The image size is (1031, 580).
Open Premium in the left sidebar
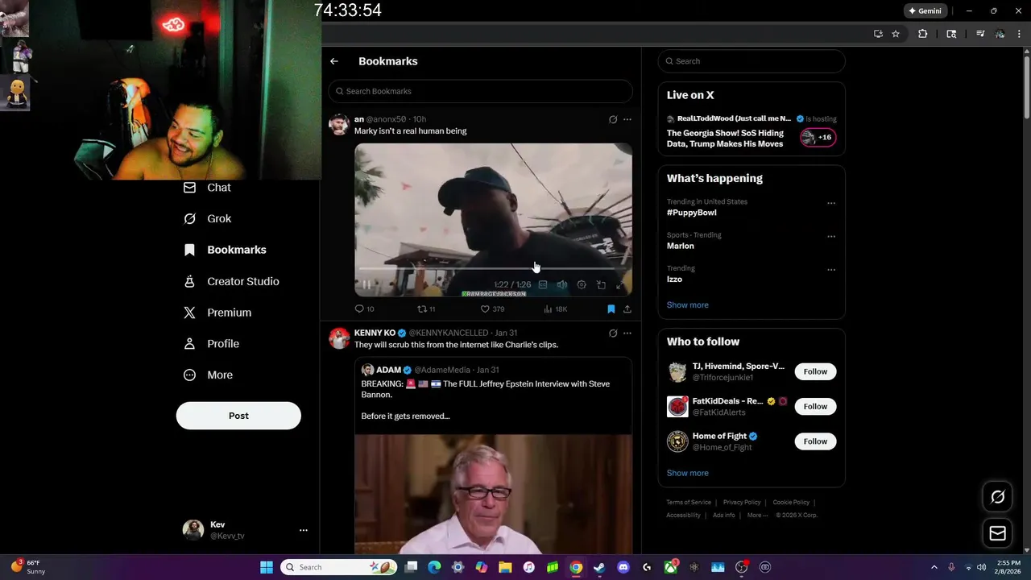coord(217,313)
